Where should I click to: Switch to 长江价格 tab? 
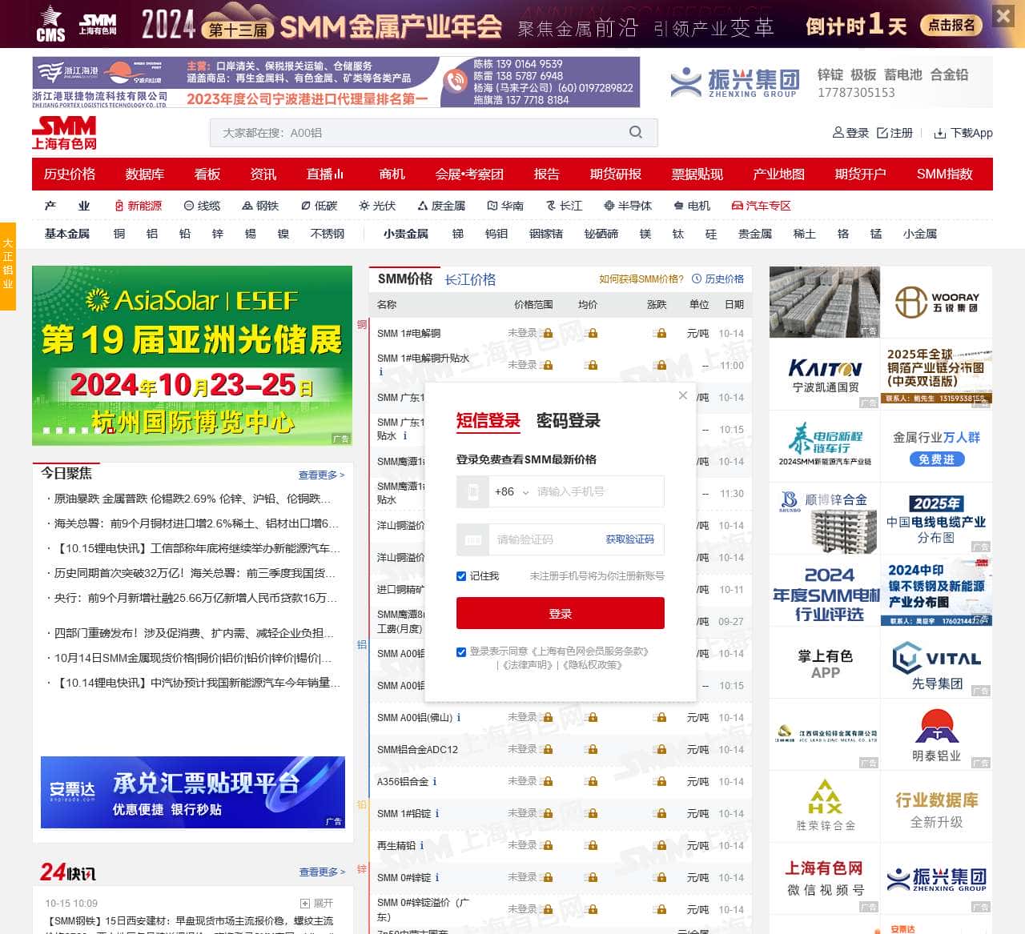coord(470,279)
